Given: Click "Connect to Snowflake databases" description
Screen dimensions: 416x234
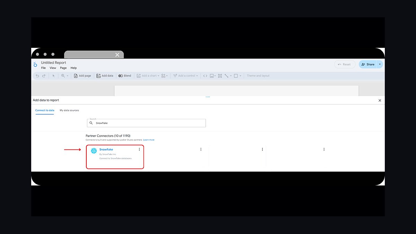Looking at the screenshot, I should (x=115, y=158).
